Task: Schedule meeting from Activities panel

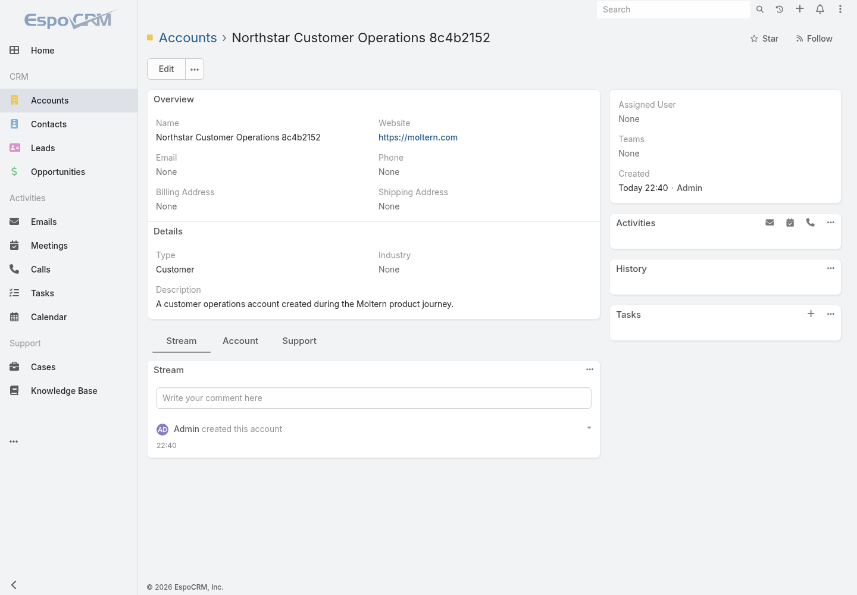Action: point(790,223)
